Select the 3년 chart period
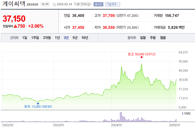The image size is (195, 127). [66, 38]
